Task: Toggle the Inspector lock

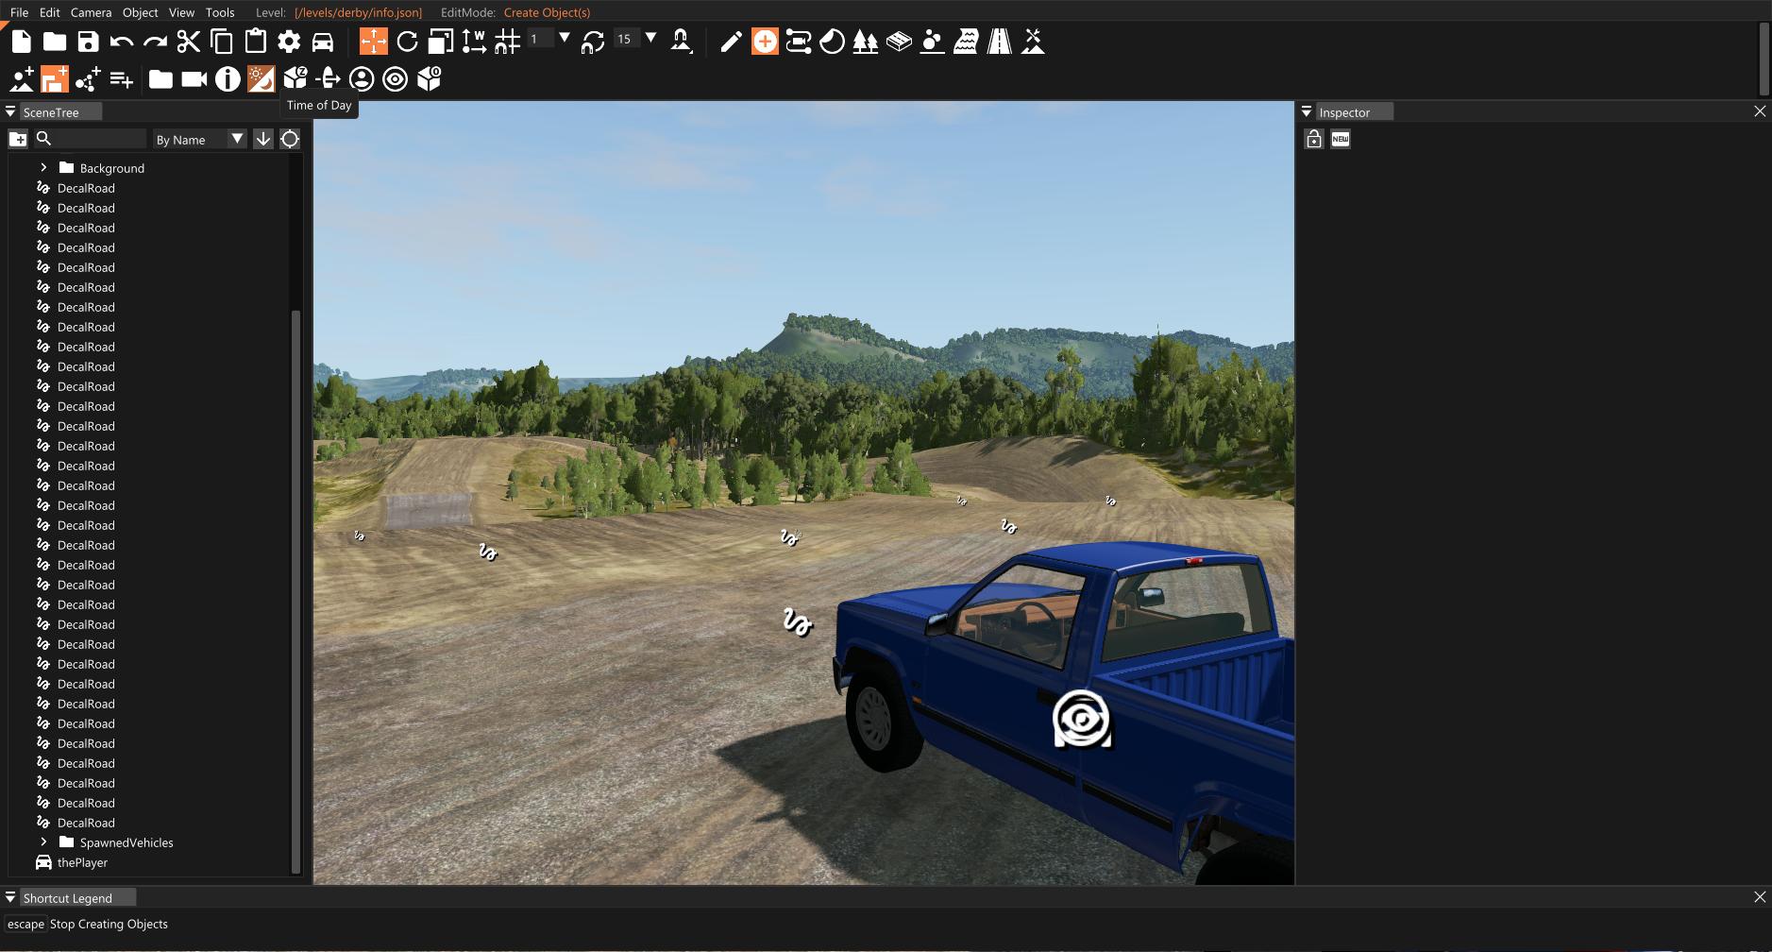Action: pyautogui.click(x=1314, y=139)
